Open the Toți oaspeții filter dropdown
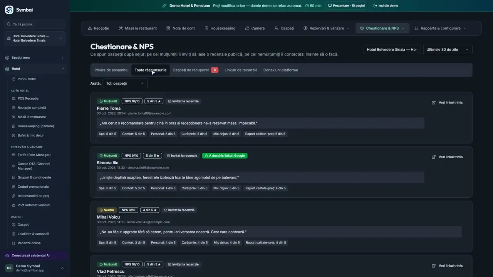 (x=125, y=83)
